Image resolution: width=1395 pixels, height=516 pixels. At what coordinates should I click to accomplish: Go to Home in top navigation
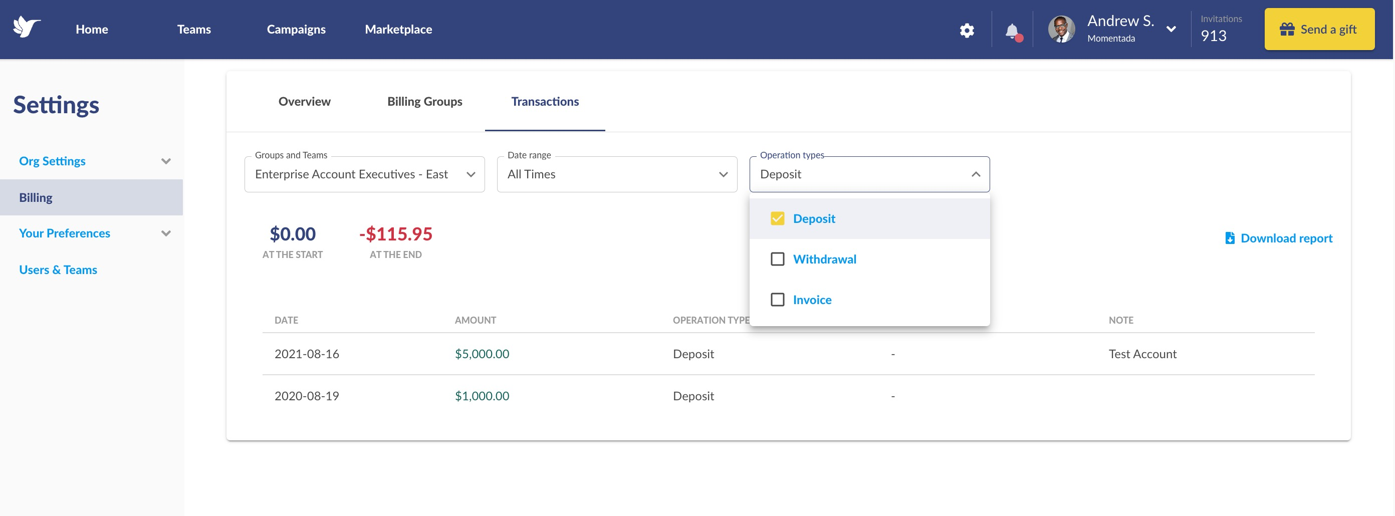point(92,29)
